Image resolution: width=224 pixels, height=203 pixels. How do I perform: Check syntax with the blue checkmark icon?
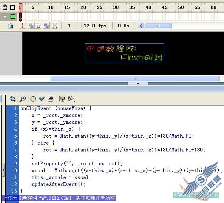click(x=42, y=99)
